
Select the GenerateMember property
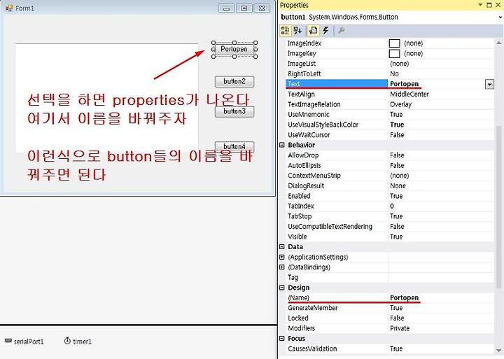(x=390, y=308)
